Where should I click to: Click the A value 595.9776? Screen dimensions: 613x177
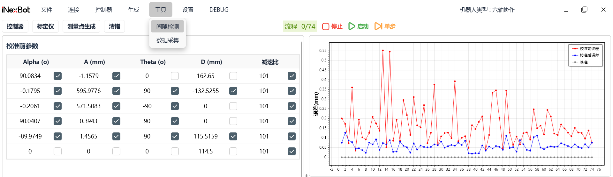tap(88, 91)
